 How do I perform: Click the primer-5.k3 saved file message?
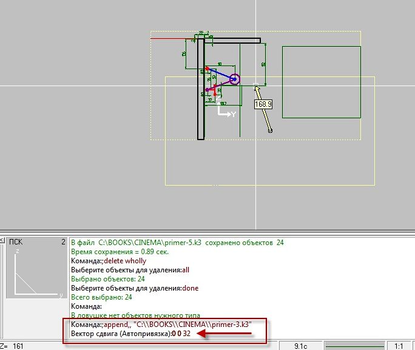(177, 243)
